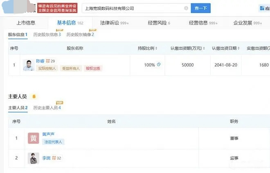Click the red slogan banner

(x=57, y=8)
